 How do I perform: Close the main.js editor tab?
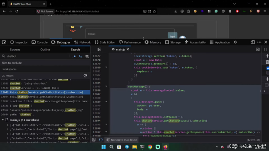[128, 49]
